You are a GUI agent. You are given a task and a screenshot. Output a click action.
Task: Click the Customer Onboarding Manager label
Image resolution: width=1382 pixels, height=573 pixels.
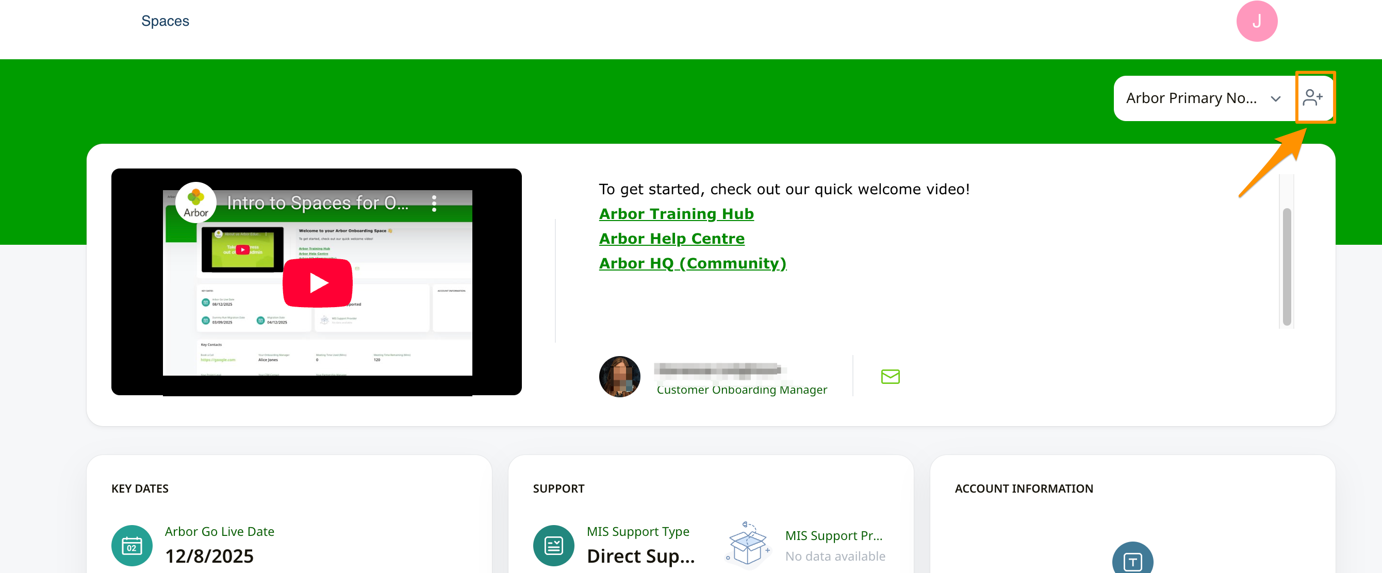742,390
